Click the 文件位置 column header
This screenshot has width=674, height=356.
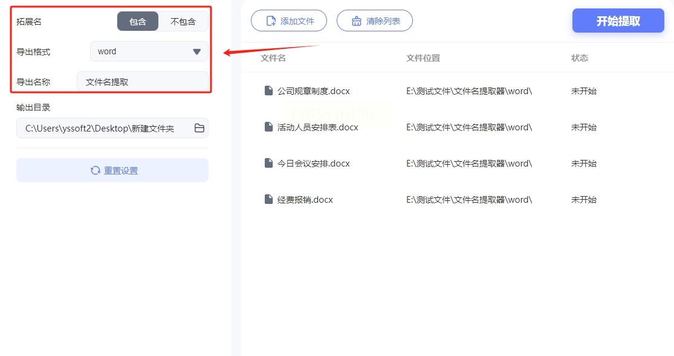coord(423,58)
